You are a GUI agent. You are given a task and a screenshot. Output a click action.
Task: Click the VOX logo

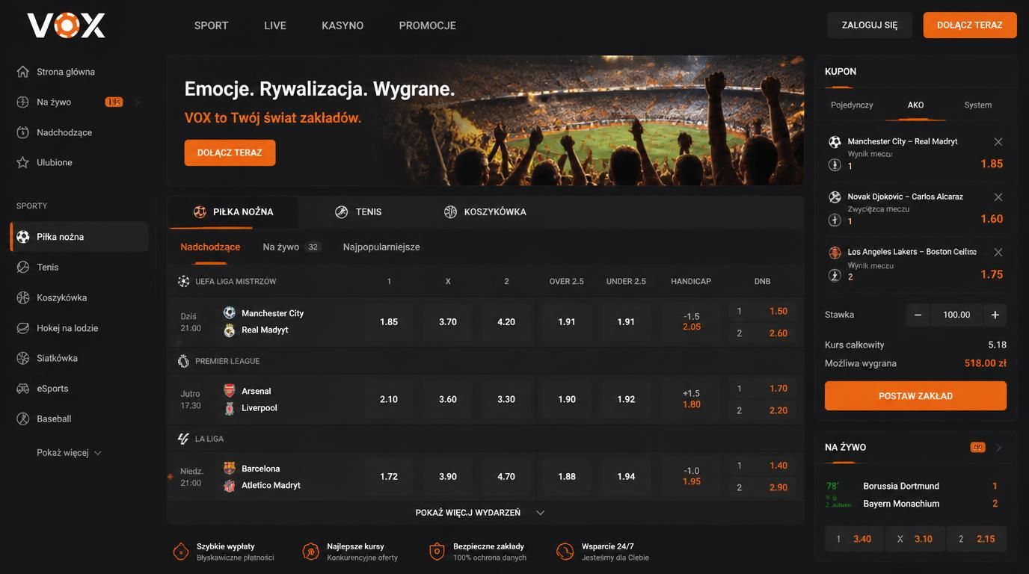coord(66,25)
